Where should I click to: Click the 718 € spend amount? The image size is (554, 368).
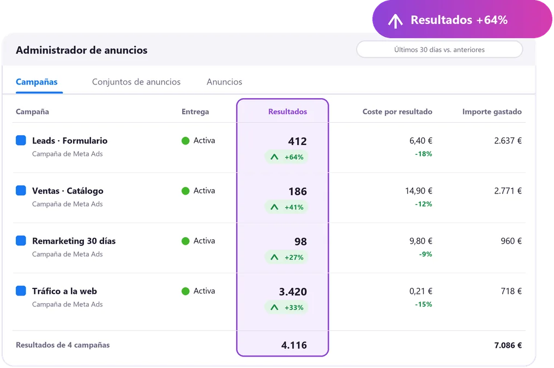511,291
